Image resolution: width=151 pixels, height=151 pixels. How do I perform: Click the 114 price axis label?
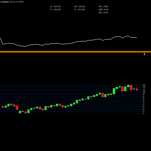(144, 90)
